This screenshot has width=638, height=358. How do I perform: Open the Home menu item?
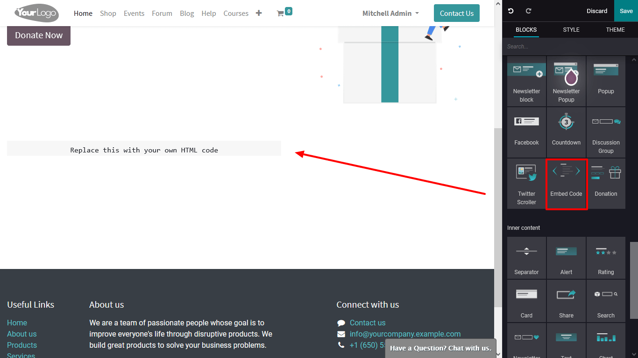pyautogui.click(x=83, y=13)
